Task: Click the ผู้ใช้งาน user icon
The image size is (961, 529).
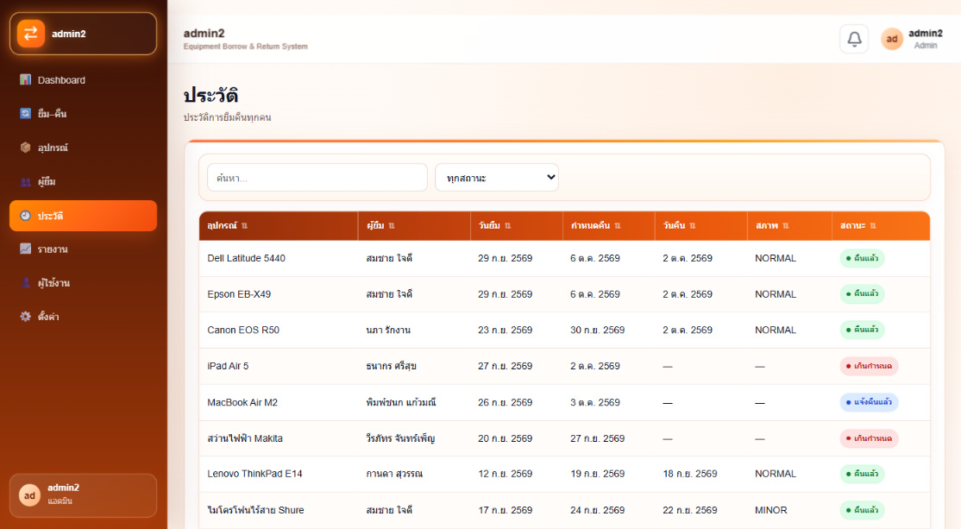Action: (25, 282)
